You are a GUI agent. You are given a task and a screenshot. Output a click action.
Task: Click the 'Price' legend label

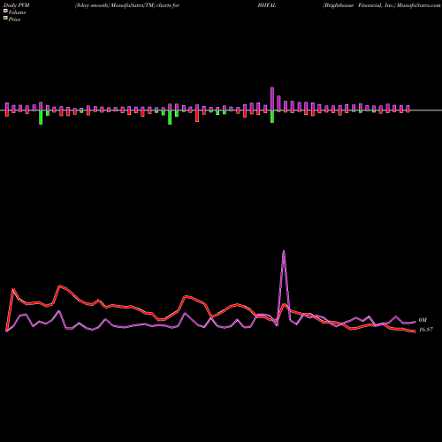pos(14,19)
